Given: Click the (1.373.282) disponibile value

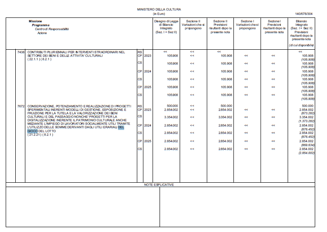Looking at the screenshot, I should (306, 121).
